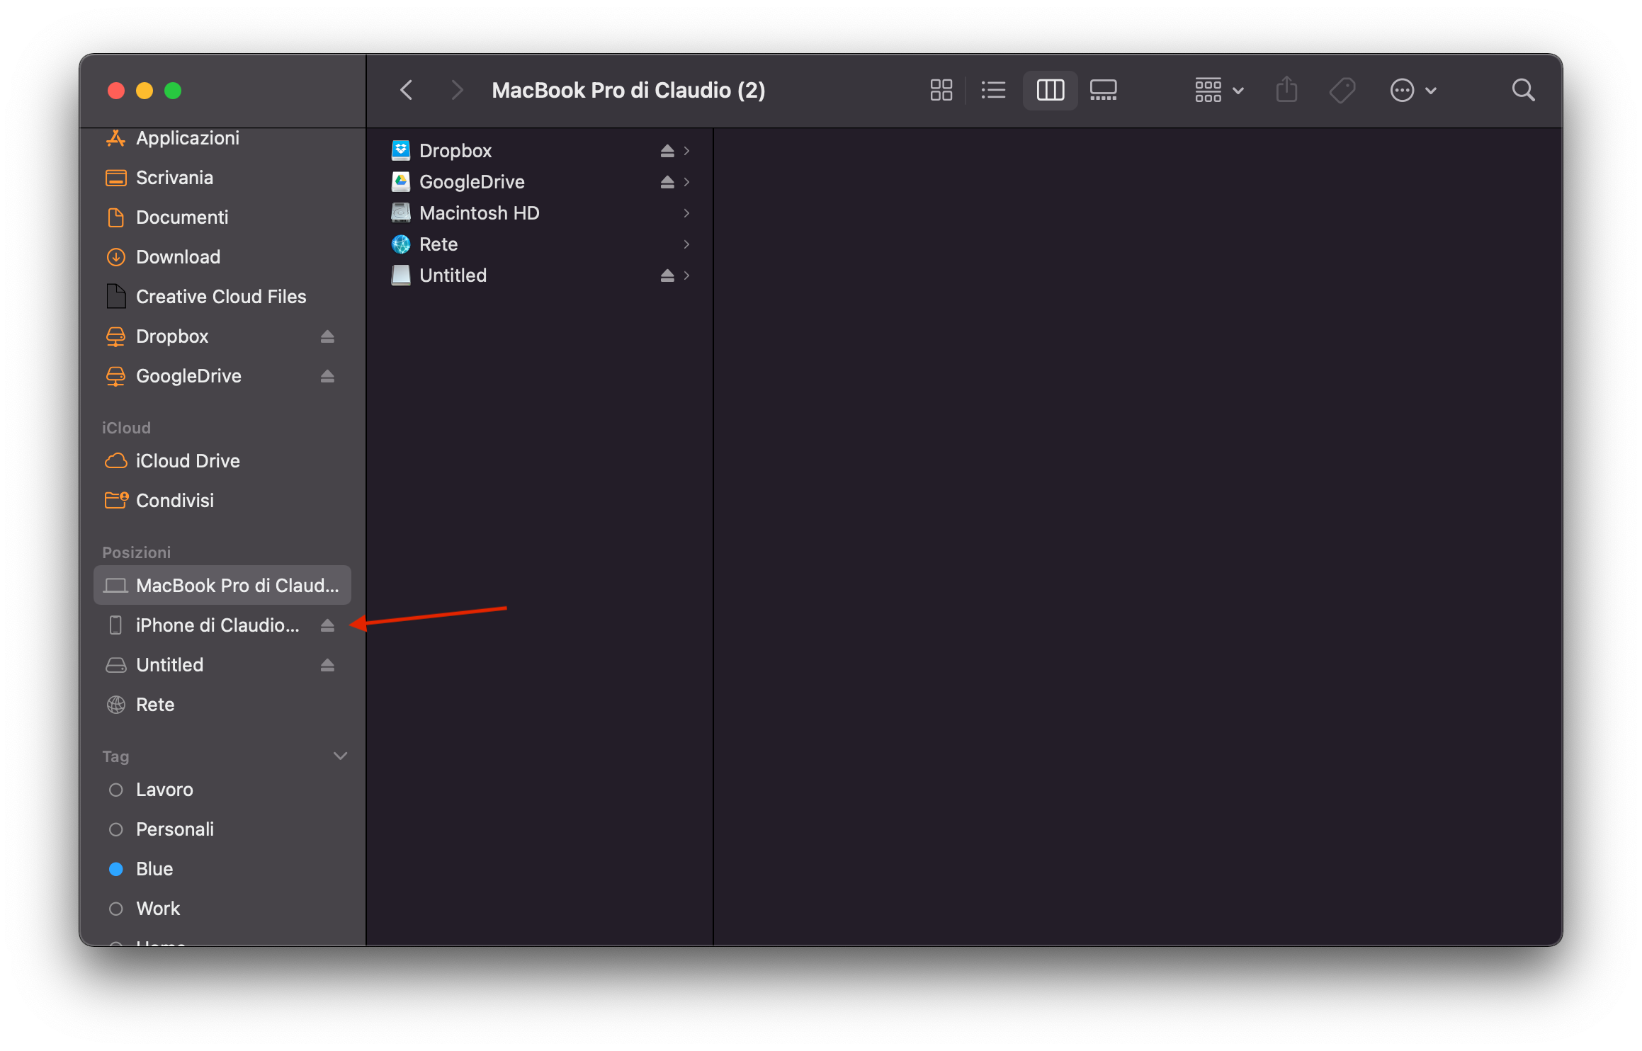
Task: Click the Tags toolbar icon
Action: [1342, 90]
